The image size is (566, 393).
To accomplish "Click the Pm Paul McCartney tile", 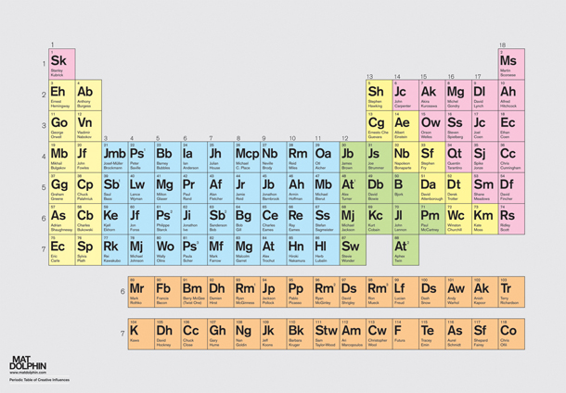I will click(x=429, y=222).
